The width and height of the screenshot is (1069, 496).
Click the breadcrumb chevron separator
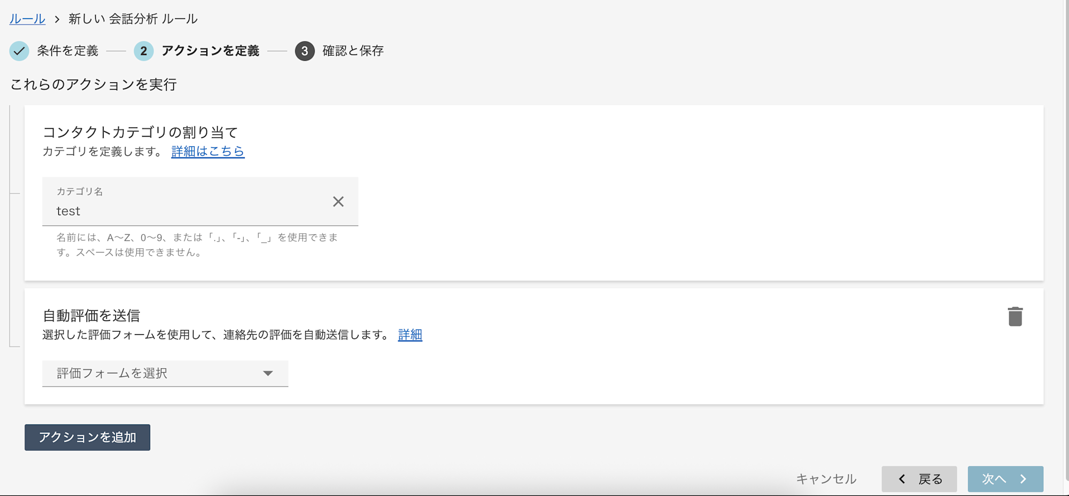click(x=57, y=20)
